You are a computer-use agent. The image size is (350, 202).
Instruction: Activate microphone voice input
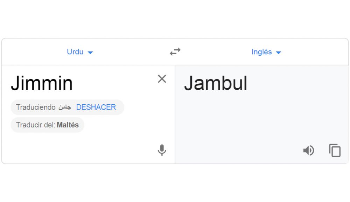tap(162, 150)
